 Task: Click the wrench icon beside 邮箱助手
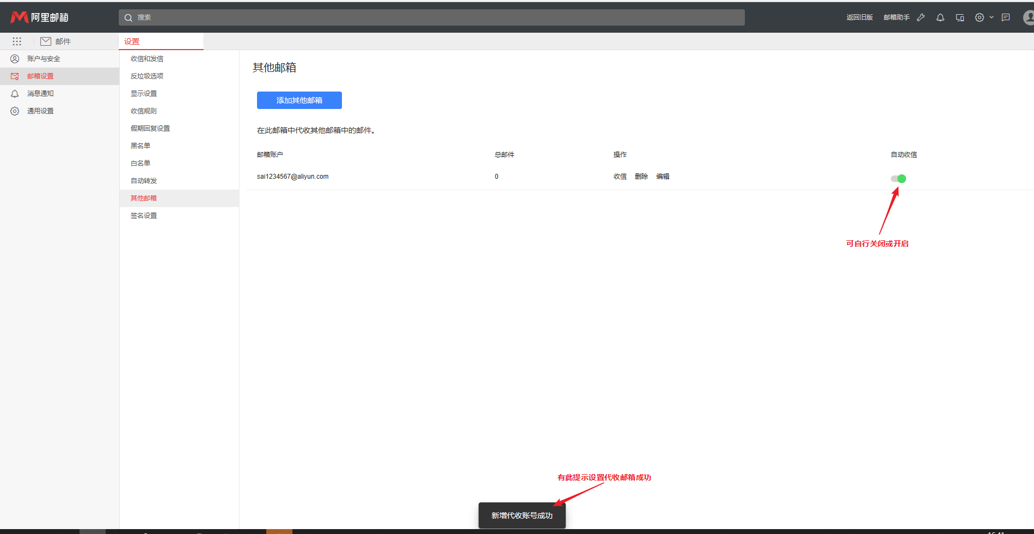(921, 17)
